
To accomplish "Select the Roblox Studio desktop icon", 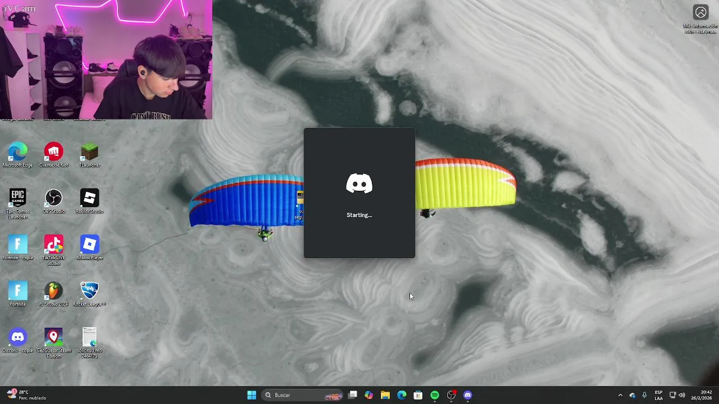I will 89,201.
